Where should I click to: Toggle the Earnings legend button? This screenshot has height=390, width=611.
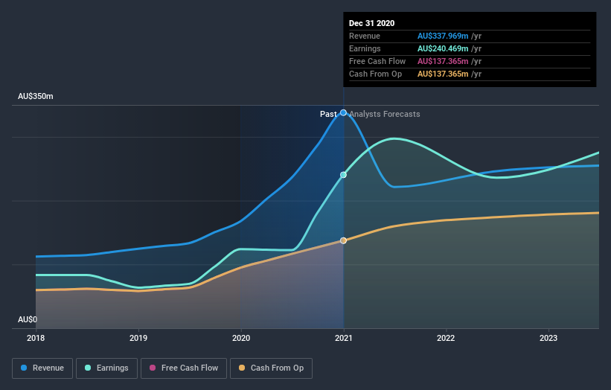click(x=106, y=368)
